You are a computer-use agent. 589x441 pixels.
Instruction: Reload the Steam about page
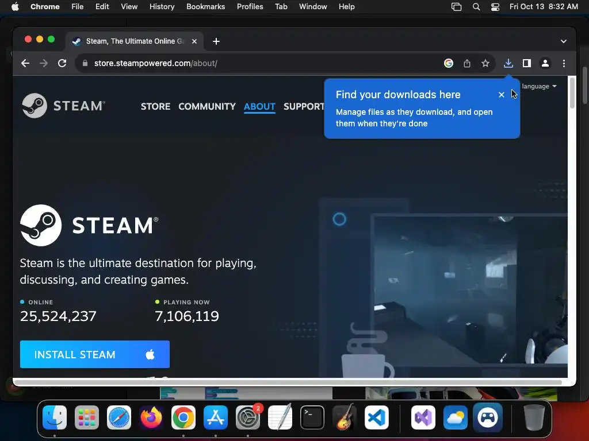(x=62, y=63)
